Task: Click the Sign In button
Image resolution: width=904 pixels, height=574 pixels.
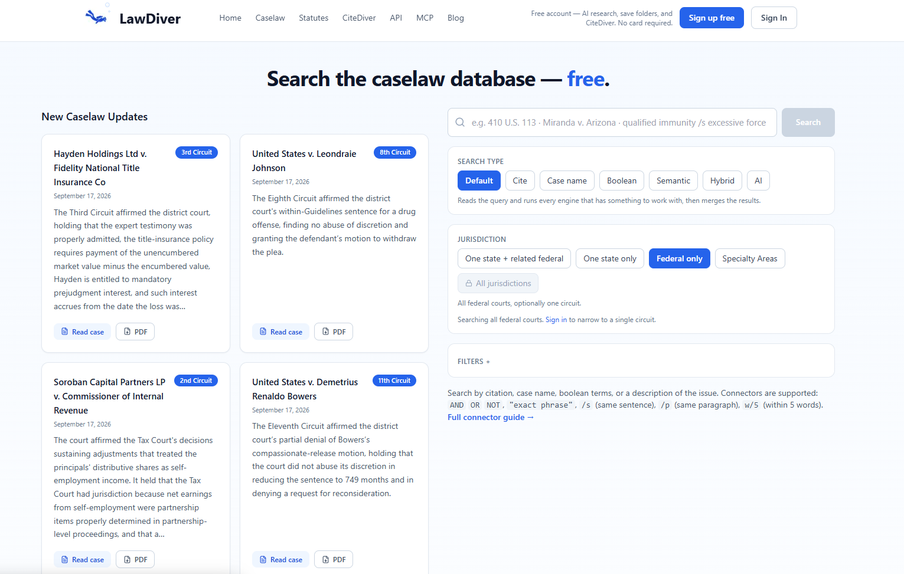Action: (774, 18)
